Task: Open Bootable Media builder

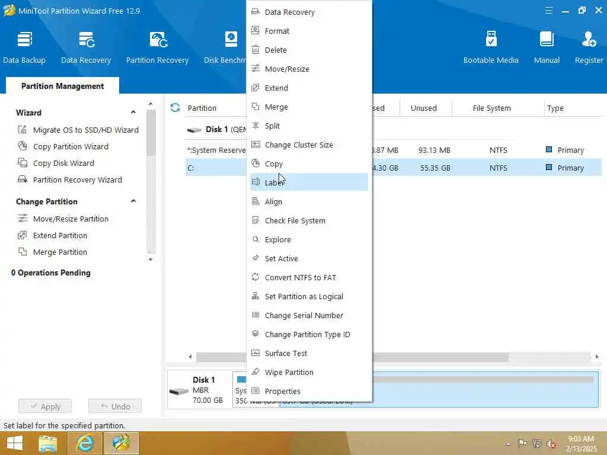Action: click(x=491, y=47)
